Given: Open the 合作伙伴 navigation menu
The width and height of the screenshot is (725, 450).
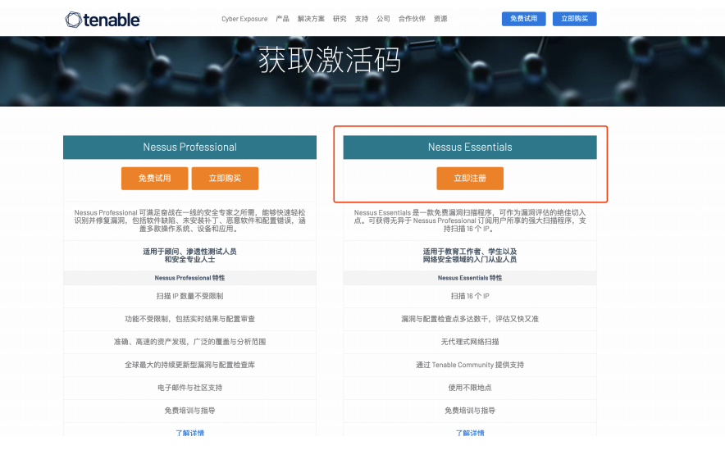Looking at the screenshot, I should click(x=412, y=19).
